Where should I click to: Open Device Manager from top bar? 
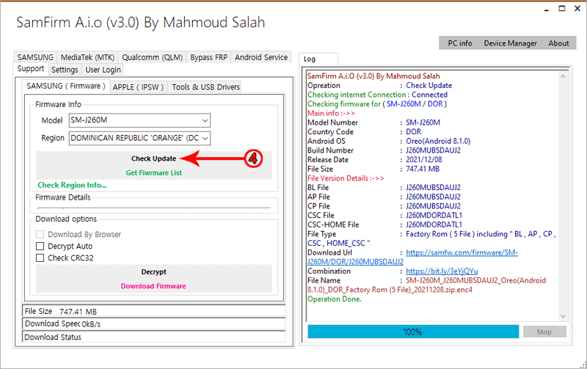510,43
